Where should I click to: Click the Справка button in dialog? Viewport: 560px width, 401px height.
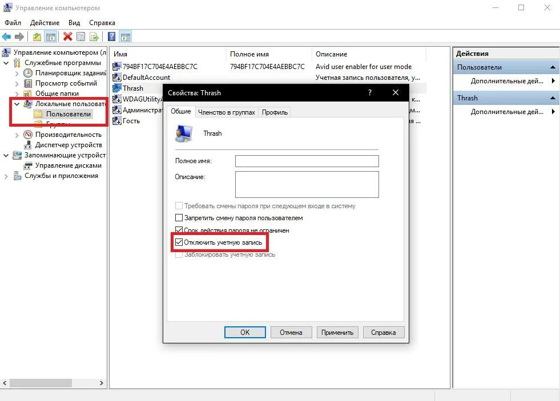(x=384, y=332)
